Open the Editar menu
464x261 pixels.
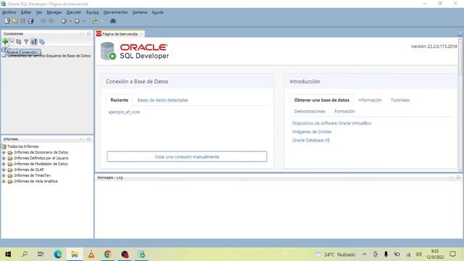click(26, 12)
